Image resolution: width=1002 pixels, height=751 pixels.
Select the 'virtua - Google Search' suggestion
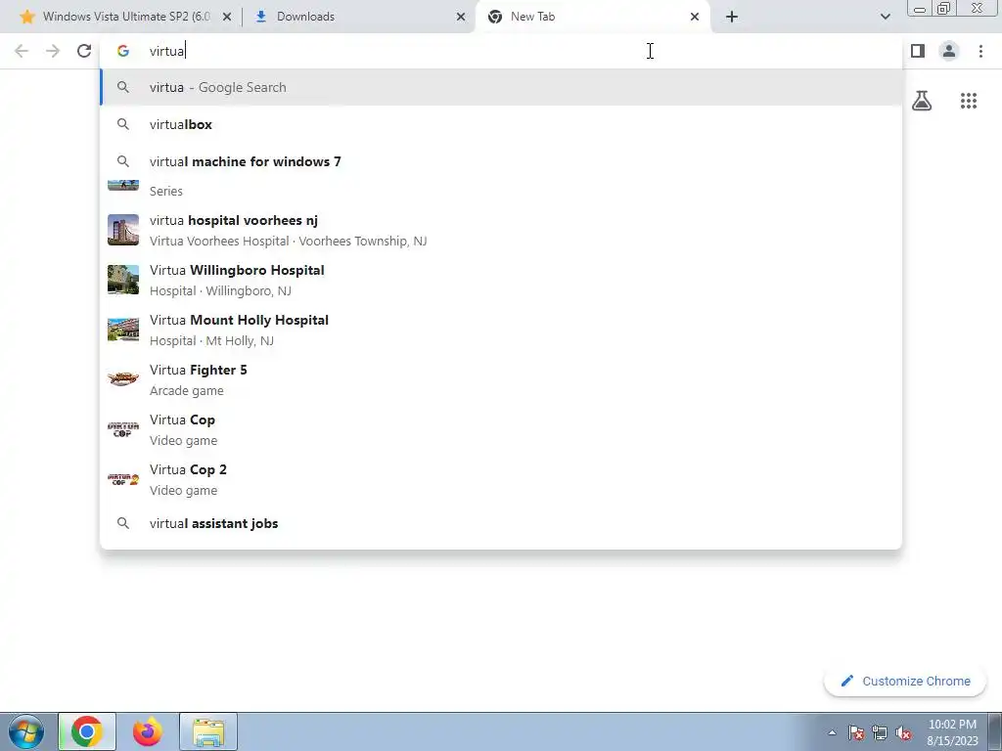pyautogui.click(x=501, y=87)
